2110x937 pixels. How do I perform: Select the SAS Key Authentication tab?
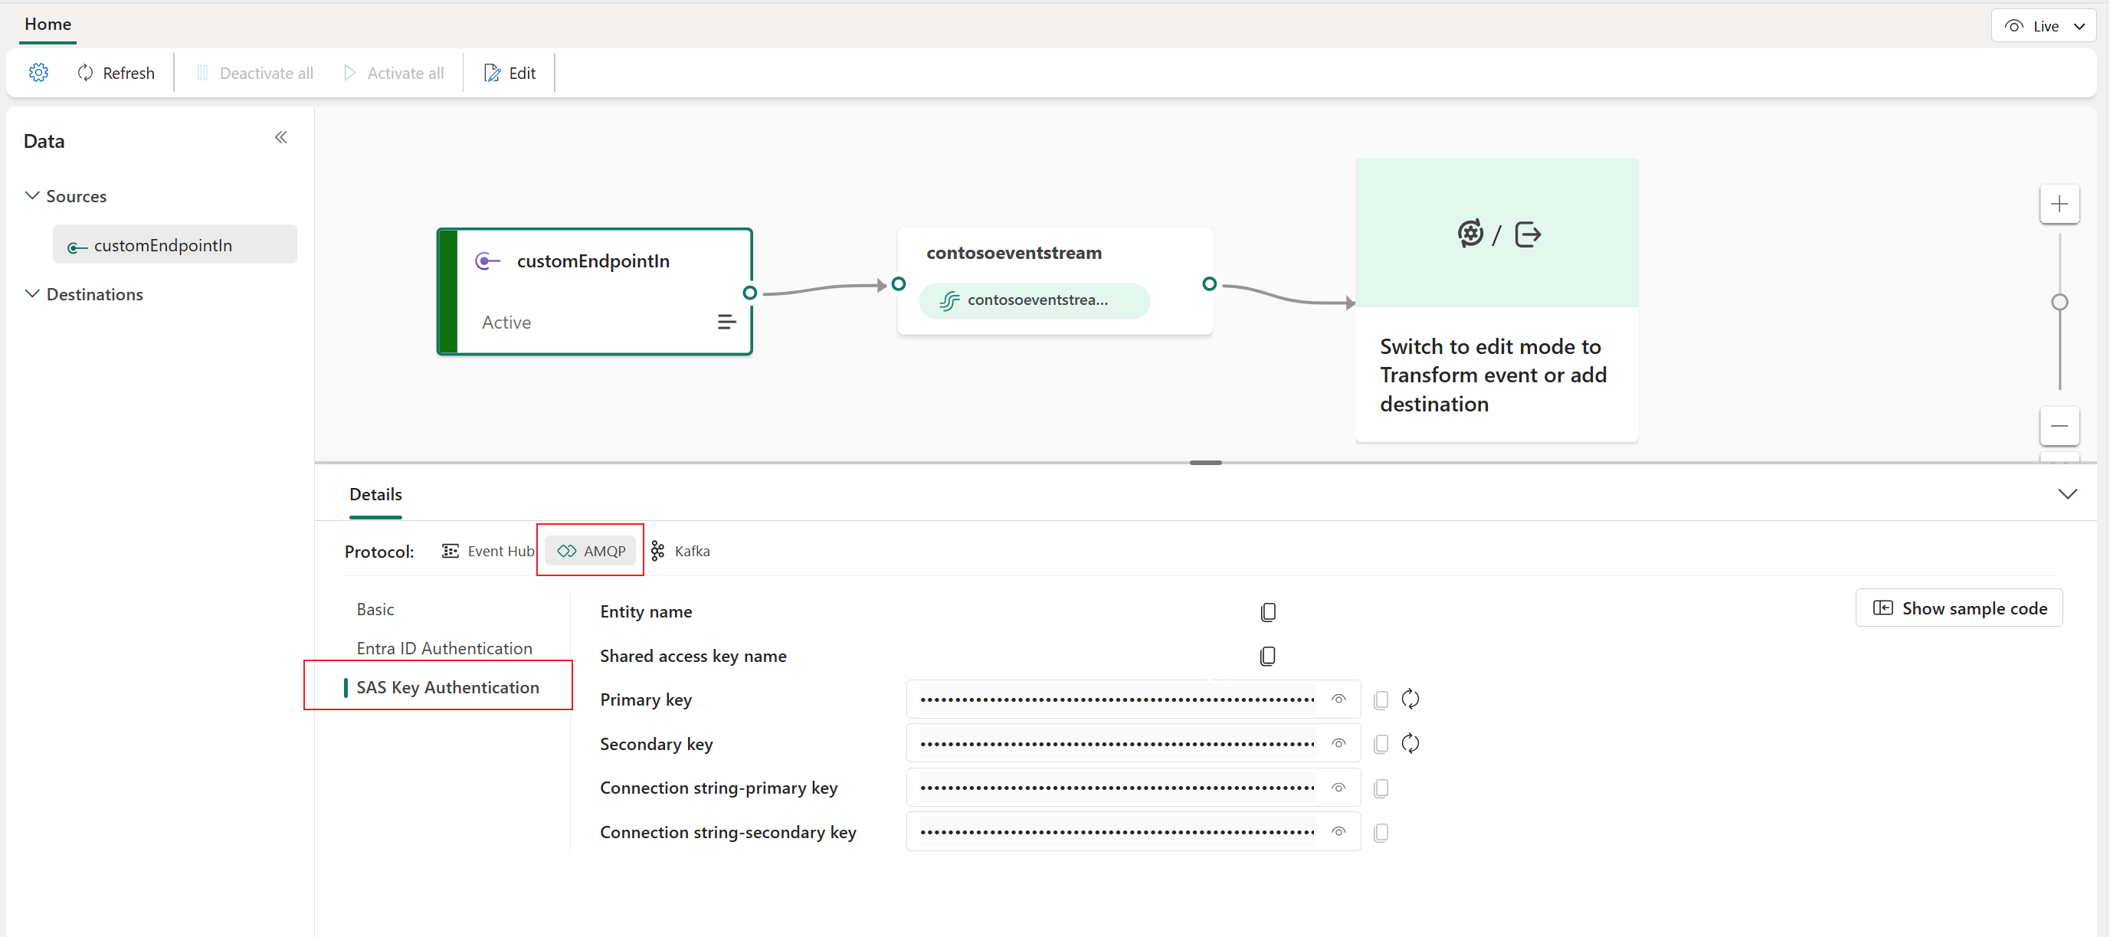[449, 687]
